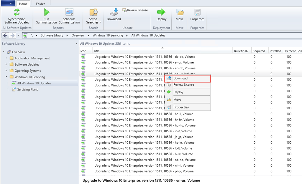The width and height of the screenshot is (302, 184).
Task: Choose Move from the context menu
Action: click(x=188, y=100)
